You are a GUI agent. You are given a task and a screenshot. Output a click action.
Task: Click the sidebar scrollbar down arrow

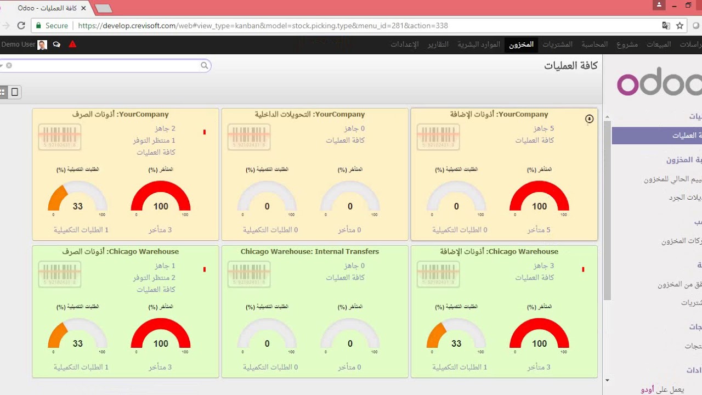click(607, 380)
